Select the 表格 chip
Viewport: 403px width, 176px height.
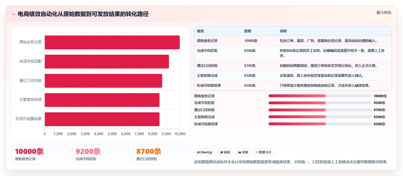(225, 152)
